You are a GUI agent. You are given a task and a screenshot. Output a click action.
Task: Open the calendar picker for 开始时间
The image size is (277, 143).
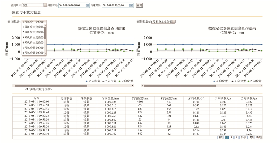(87, 5)
